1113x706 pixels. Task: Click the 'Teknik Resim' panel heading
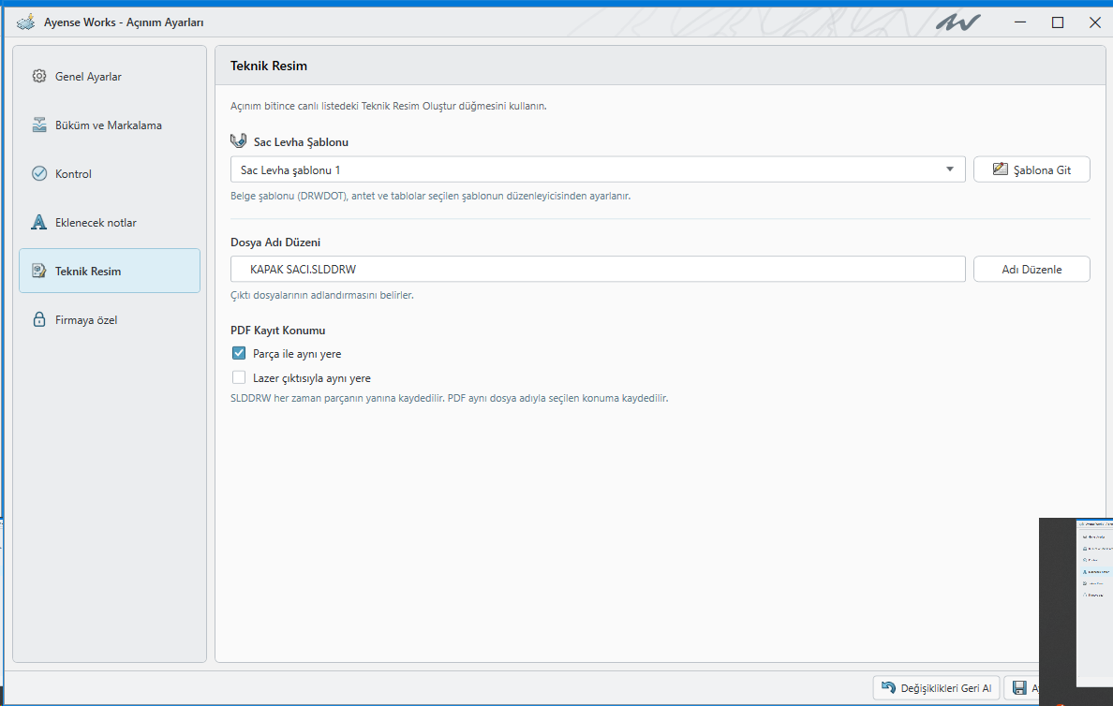pyautogui.click(x=269, y=66)
